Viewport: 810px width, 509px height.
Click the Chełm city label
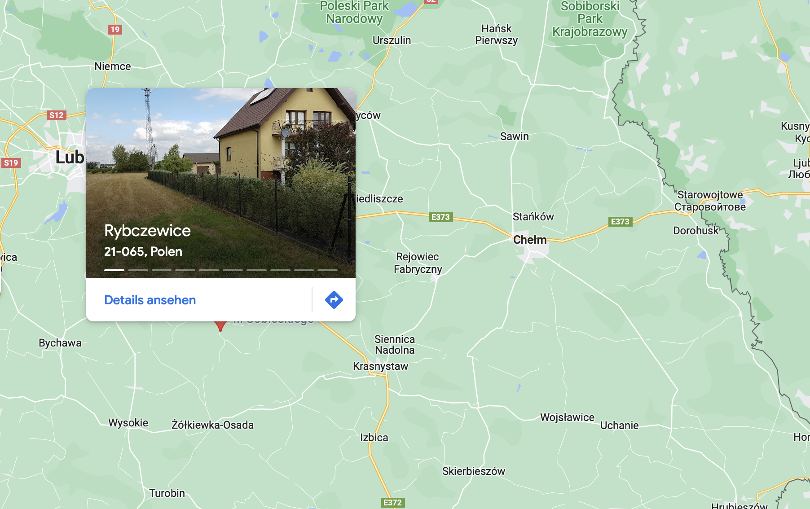(530, 240)
